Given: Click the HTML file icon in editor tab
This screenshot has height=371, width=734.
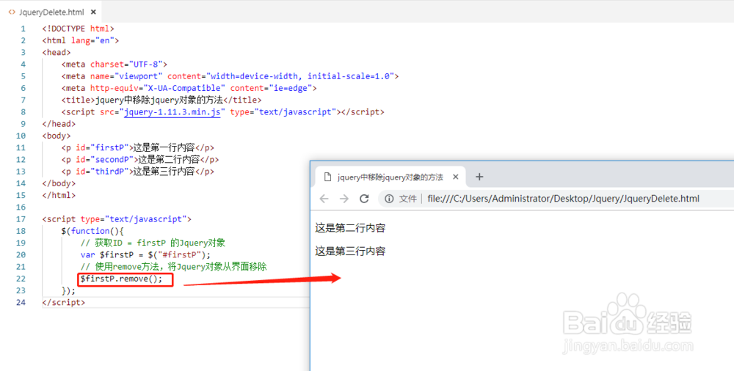Looking at the screenshot, I should pos(12,12).
